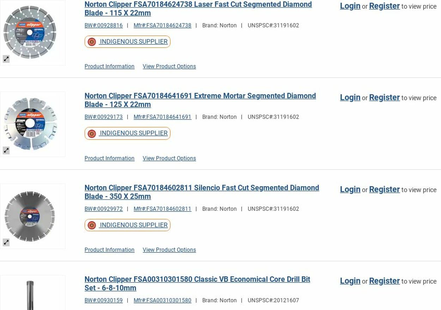
Task: Show View Product Options for Extreme Mortar blade
Action: pyautogui.click(x=169, y=158)
